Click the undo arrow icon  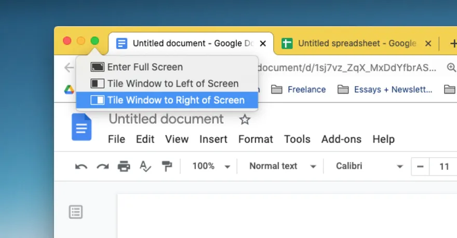pyautogui.click(x=81, y=166)
